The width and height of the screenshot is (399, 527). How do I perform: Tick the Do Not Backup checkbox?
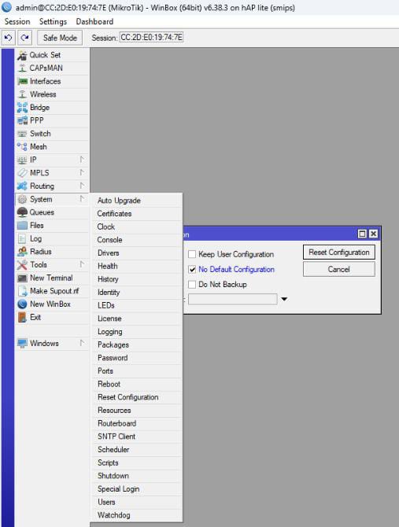pyautogui.click(x=192, y=284)
